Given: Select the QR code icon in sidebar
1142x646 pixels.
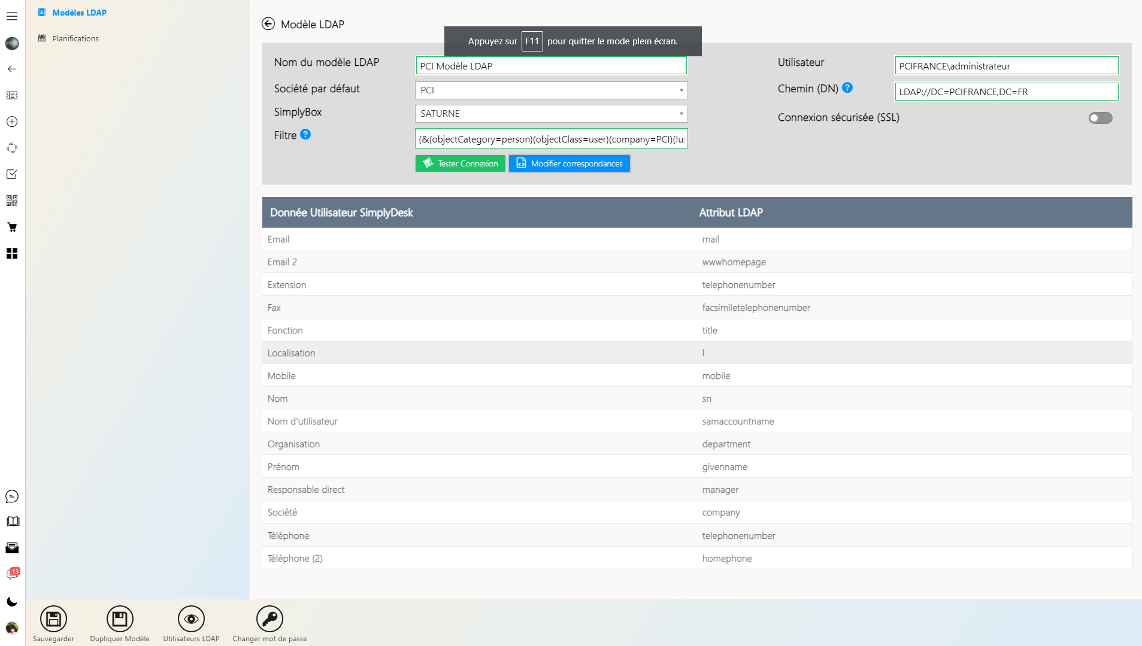Looking at the screenshot, I should (11, 201).
